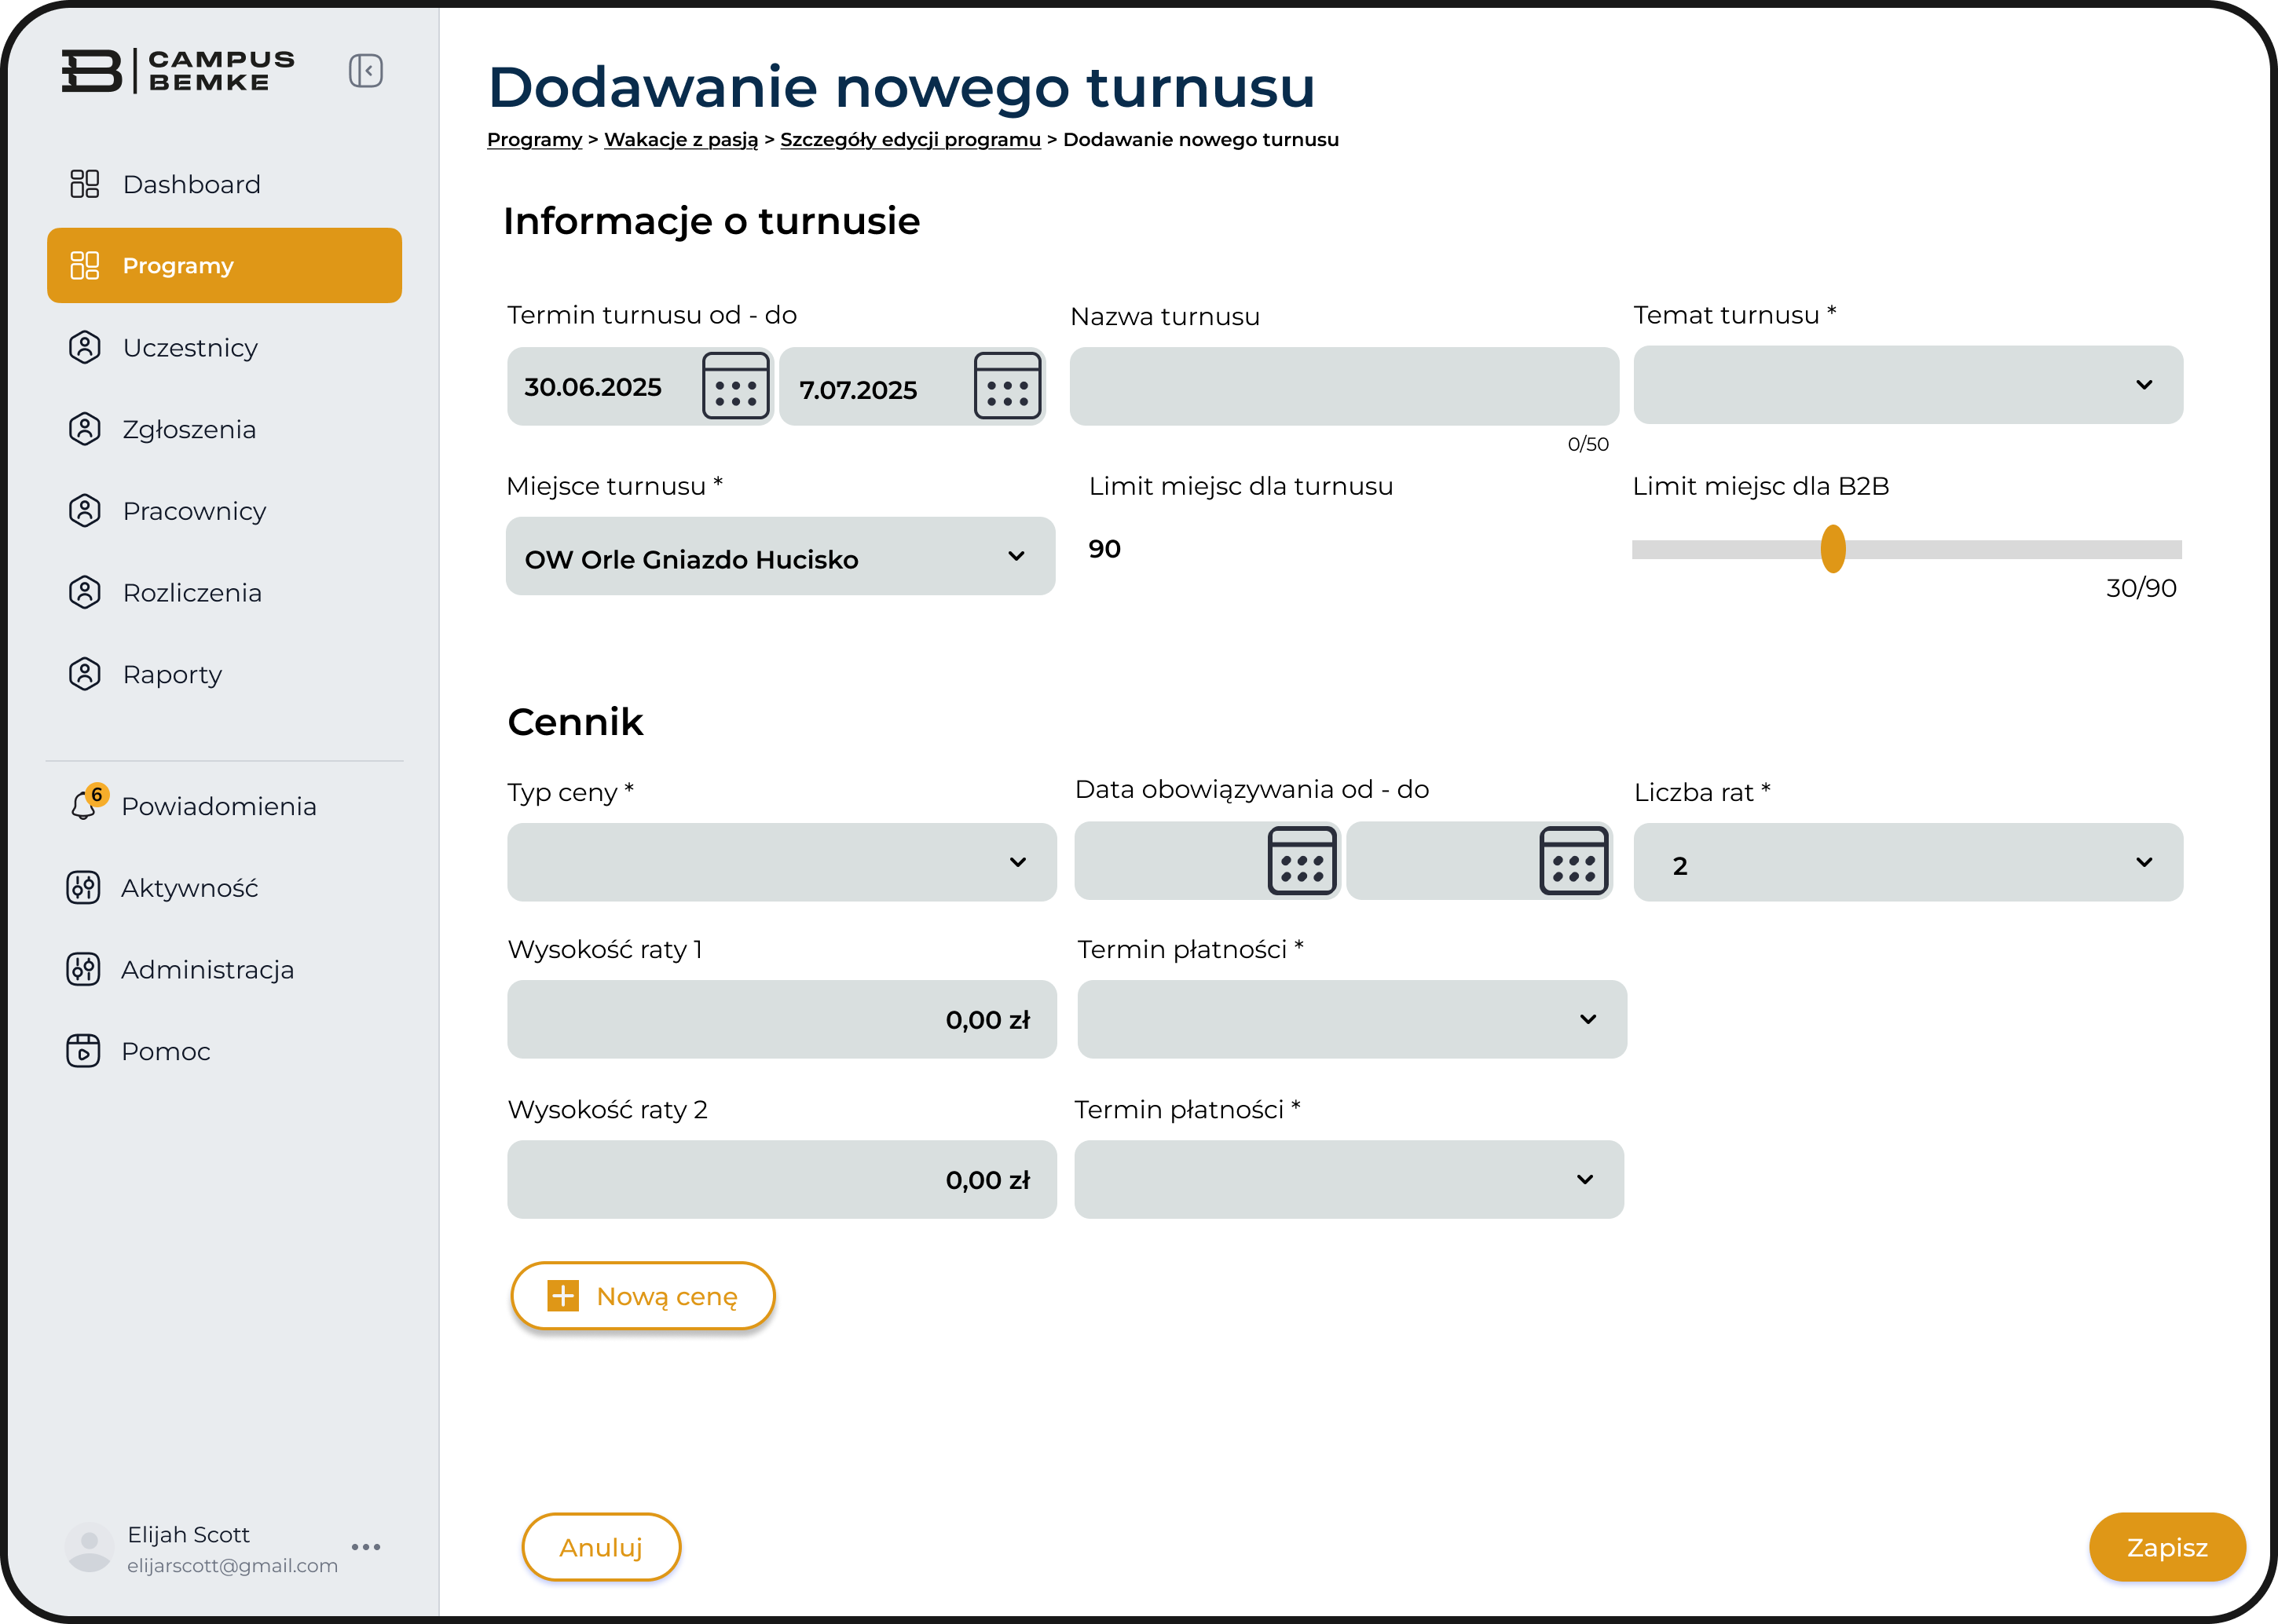The image size is (2278, 1624).
Task: Expand Typ ceny dropdown
Action: pos(1017,862)
